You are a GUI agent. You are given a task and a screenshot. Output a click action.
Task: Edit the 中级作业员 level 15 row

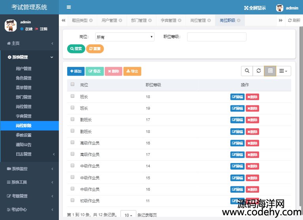tap(237, 178)
